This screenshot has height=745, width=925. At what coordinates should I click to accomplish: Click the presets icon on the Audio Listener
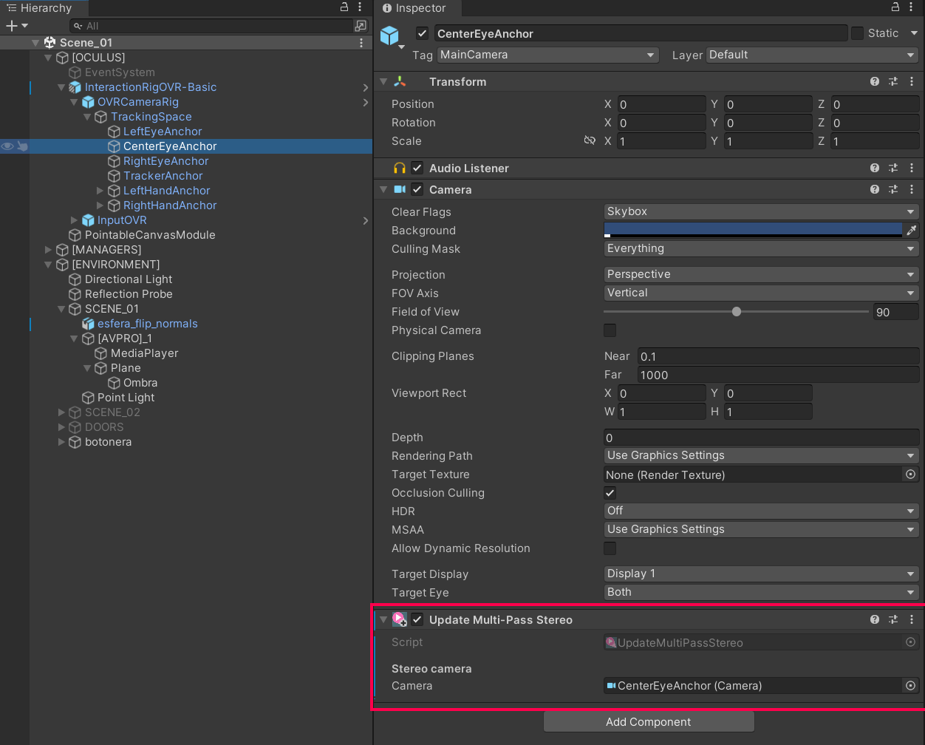click(x=893, y=168)
